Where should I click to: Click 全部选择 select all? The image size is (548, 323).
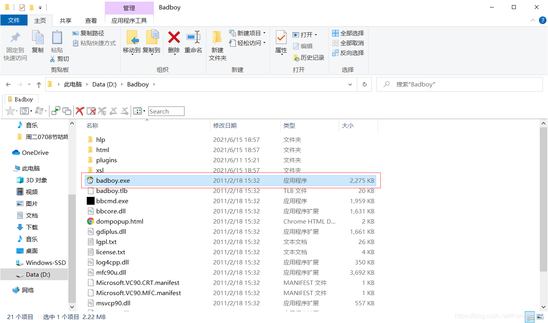click(x=348, y=33)
